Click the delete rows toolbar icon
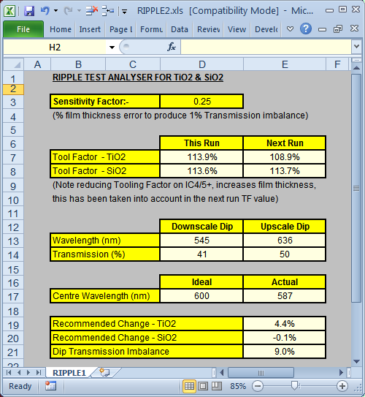This screenshot has height=397, width=365. (92, 11)
